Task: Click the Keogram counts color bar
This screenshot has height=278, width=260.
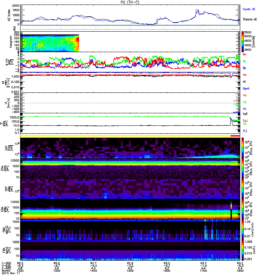Action: click(243, 42)
